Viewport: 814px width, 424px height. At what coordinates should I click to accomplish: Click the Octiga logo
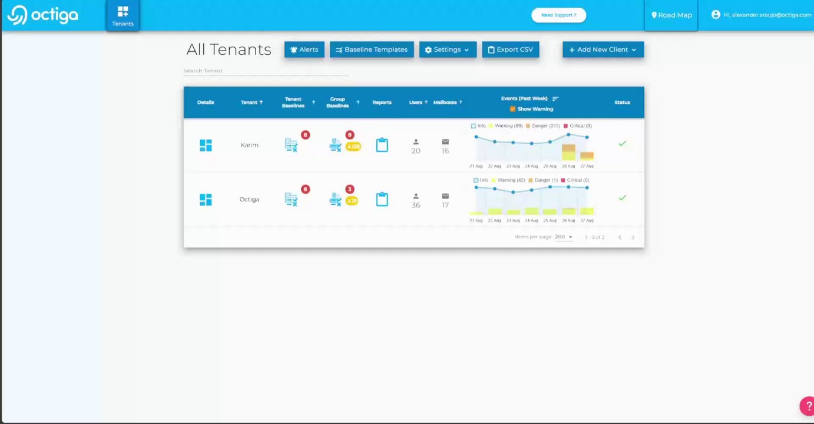(42, 15)
